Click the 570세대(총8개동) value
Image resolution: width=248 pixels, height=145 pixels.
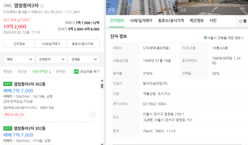pos(156,48)
